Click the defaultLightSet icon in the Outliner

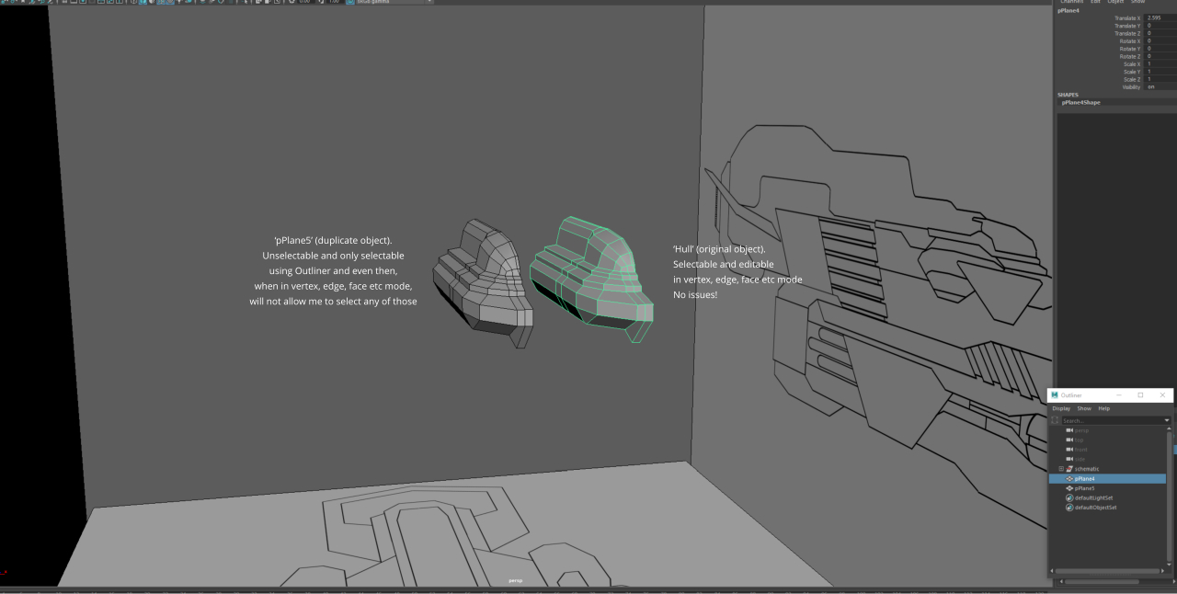[1071, 497]
